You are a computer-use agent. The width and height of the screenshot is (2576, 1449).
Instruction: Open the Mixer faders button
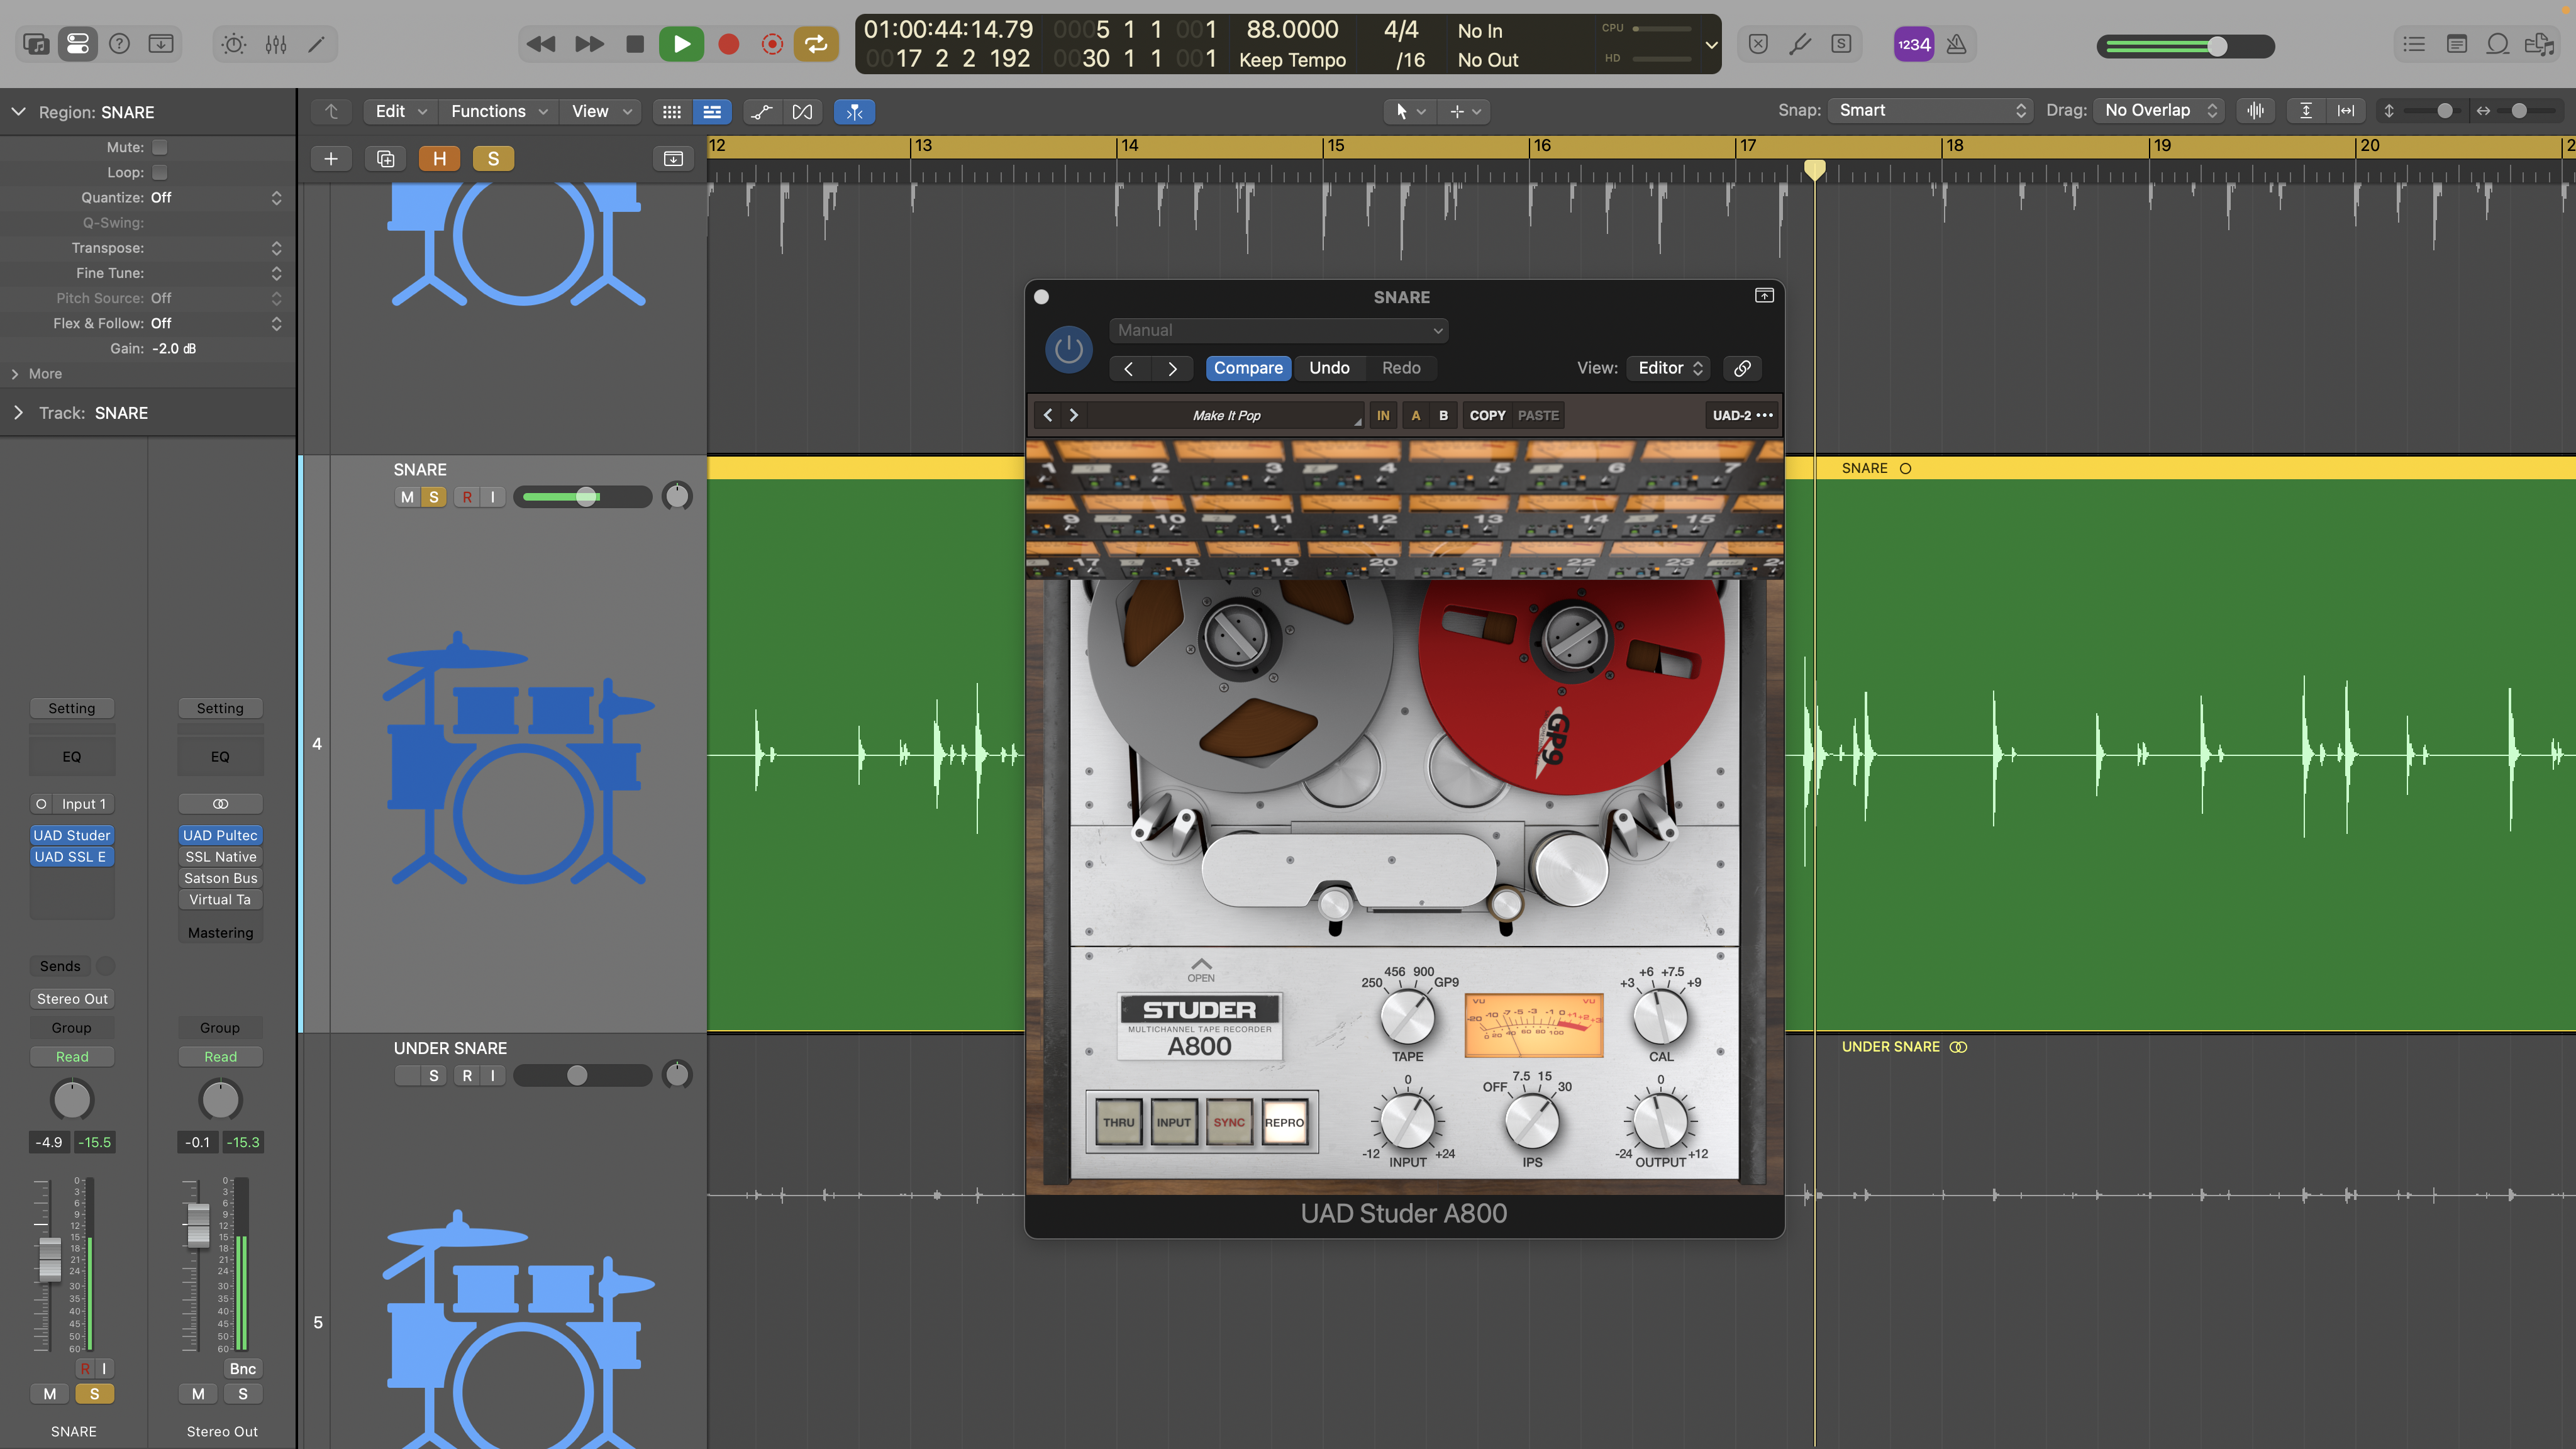tap(275, 44)
